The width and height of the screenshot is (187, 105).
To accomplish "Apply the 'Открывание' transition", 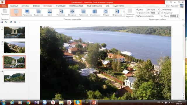I will point(117,13).
